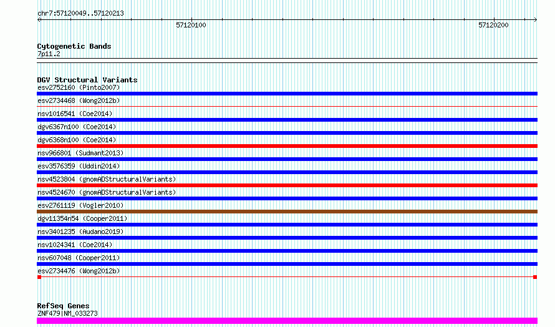The width and height of the screenshot is (555, 327).
Task: Click the blue bar for nsv607048
Action: [x=287, y=264]
